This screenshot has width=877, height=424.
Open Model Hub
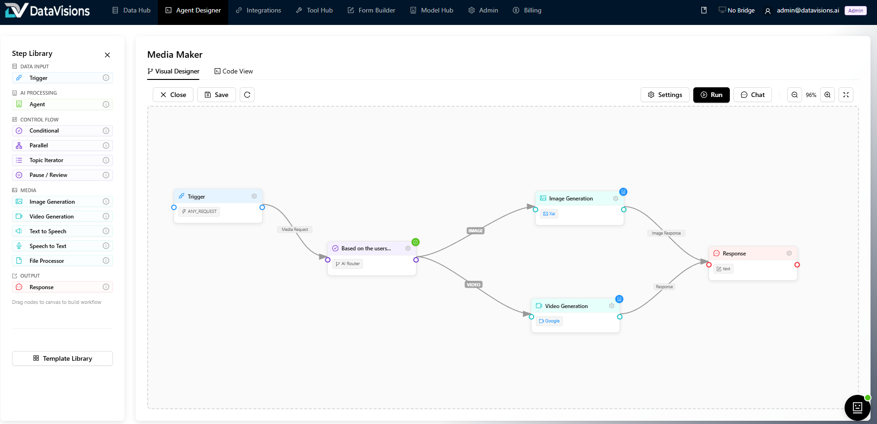[x=431, y=10]
